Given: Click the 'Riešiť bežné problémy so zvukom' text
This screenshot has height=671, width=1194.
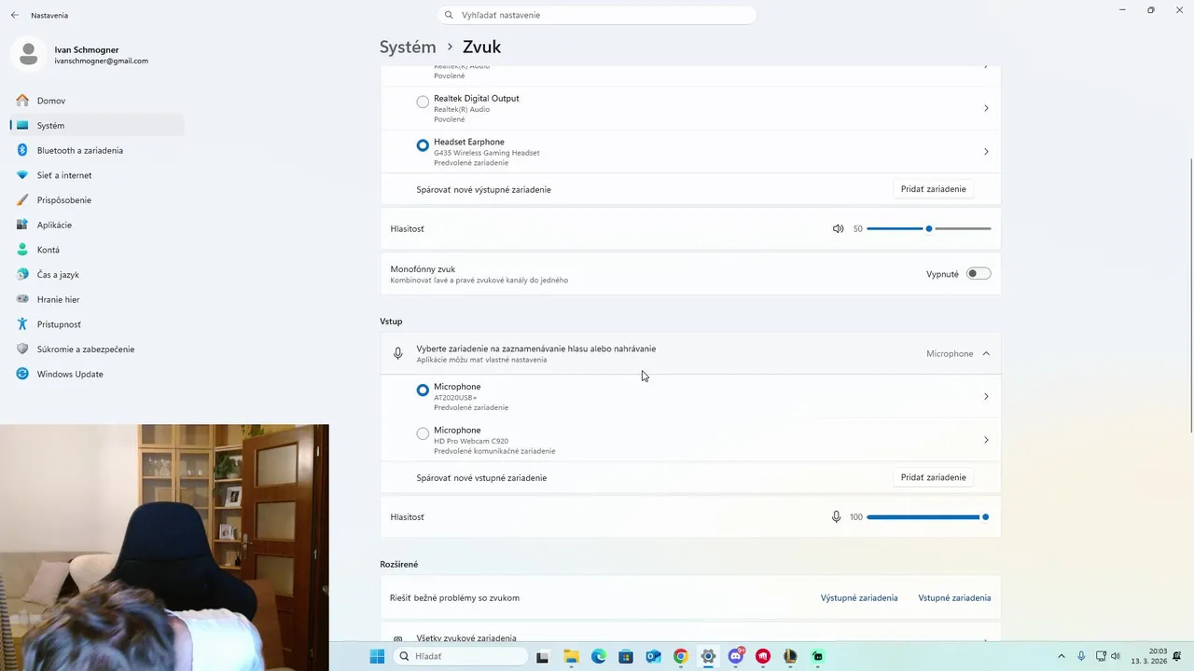Looking at the screenshot, I should click(454, 598).
